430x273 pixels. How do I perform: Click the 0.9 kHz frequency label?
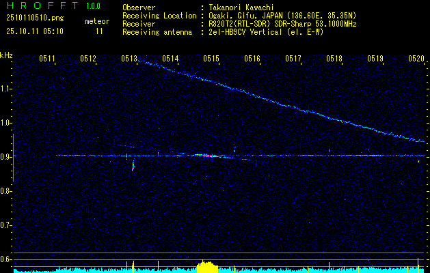[x=6, y=157]
